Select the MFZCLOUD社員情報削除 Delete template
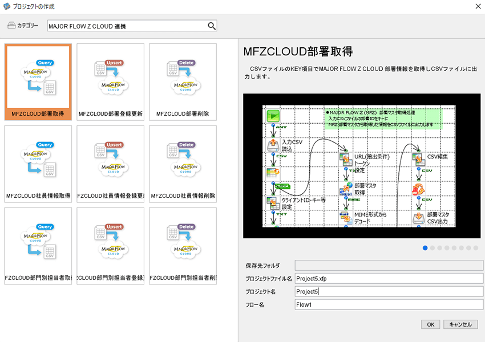 (x=183, y=164)
